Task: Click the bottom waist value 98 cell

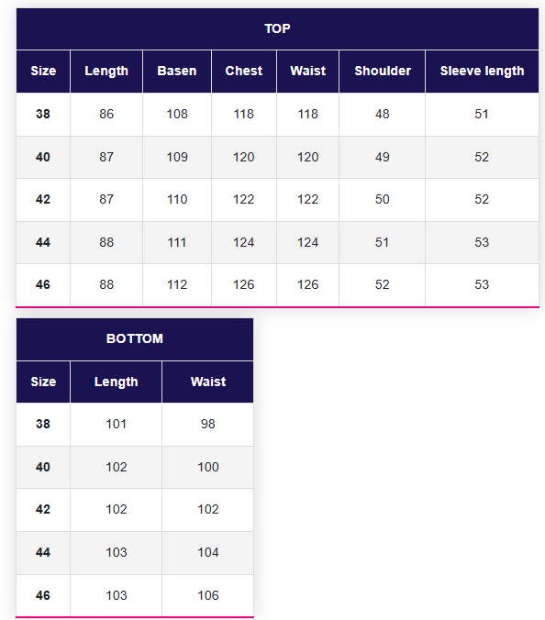Action: pyautogui.click(x=208, y=425)
